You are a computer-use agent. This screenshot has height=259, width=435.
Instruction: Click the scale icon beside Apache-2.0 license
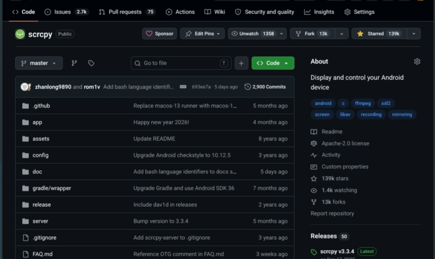pos(314,143)
